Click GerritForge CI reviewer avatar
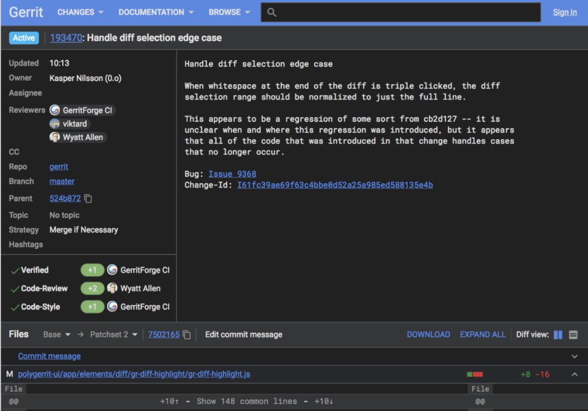 pyautogui.click(x=55, y=110)
